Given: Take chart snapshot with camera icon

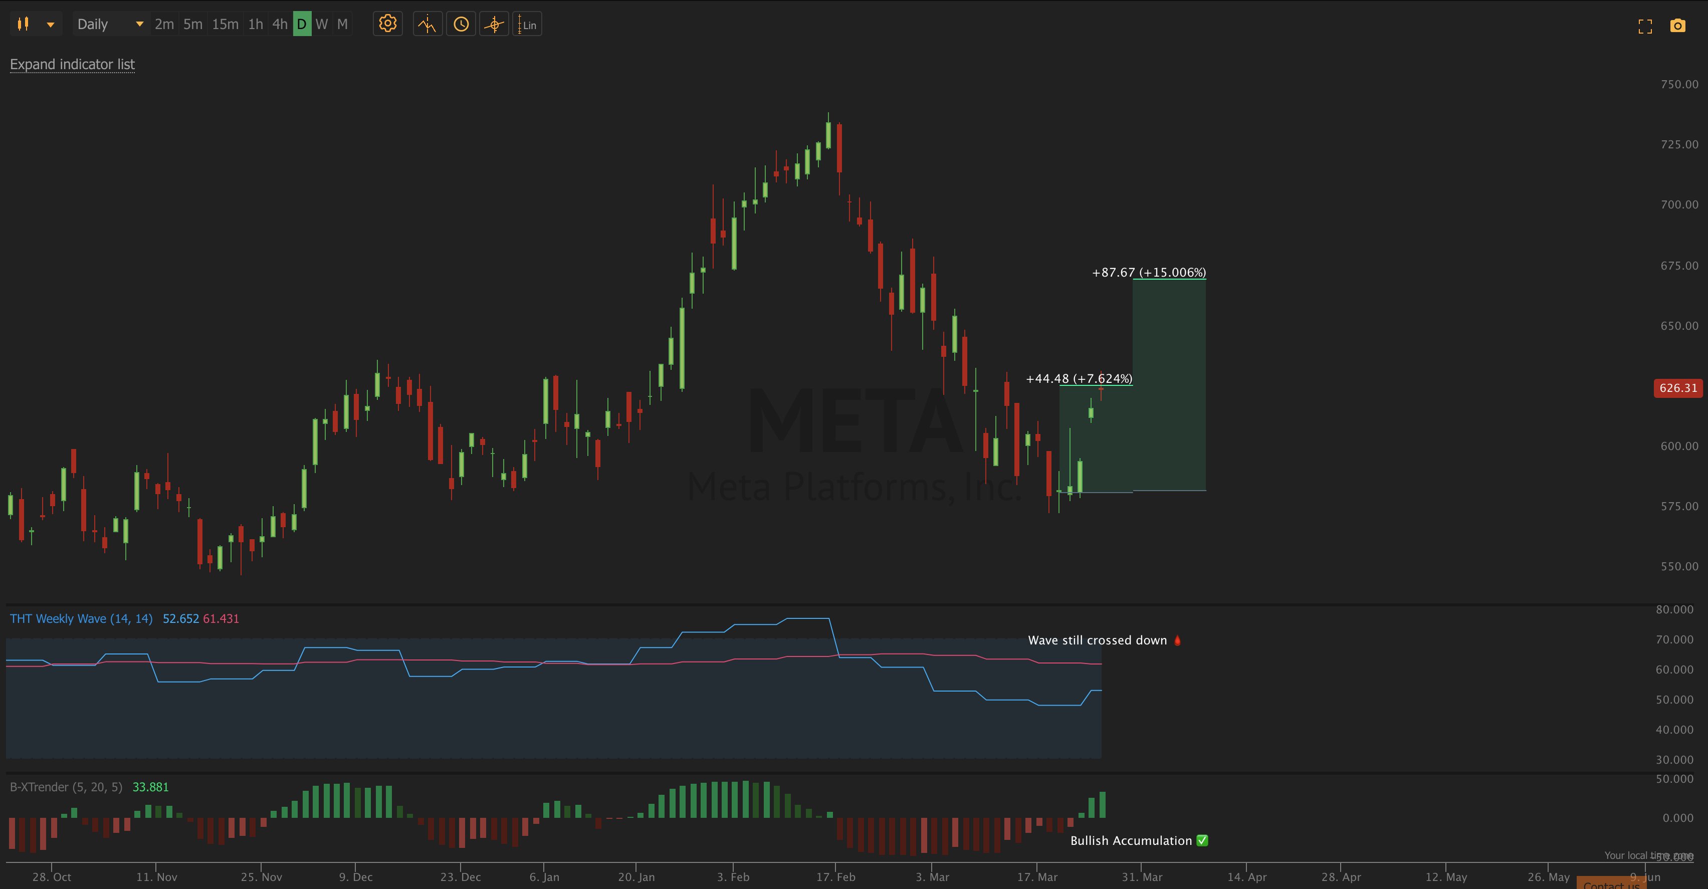Looking at the screenshot, I should point(1677,26).
